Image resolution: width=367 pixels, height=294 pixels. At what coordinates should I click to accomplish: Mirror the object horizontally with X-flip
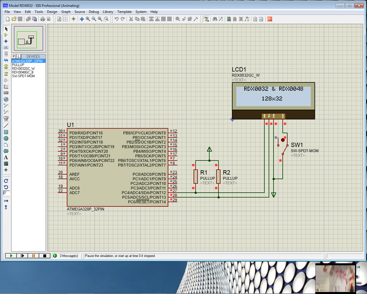click(6, 201)
